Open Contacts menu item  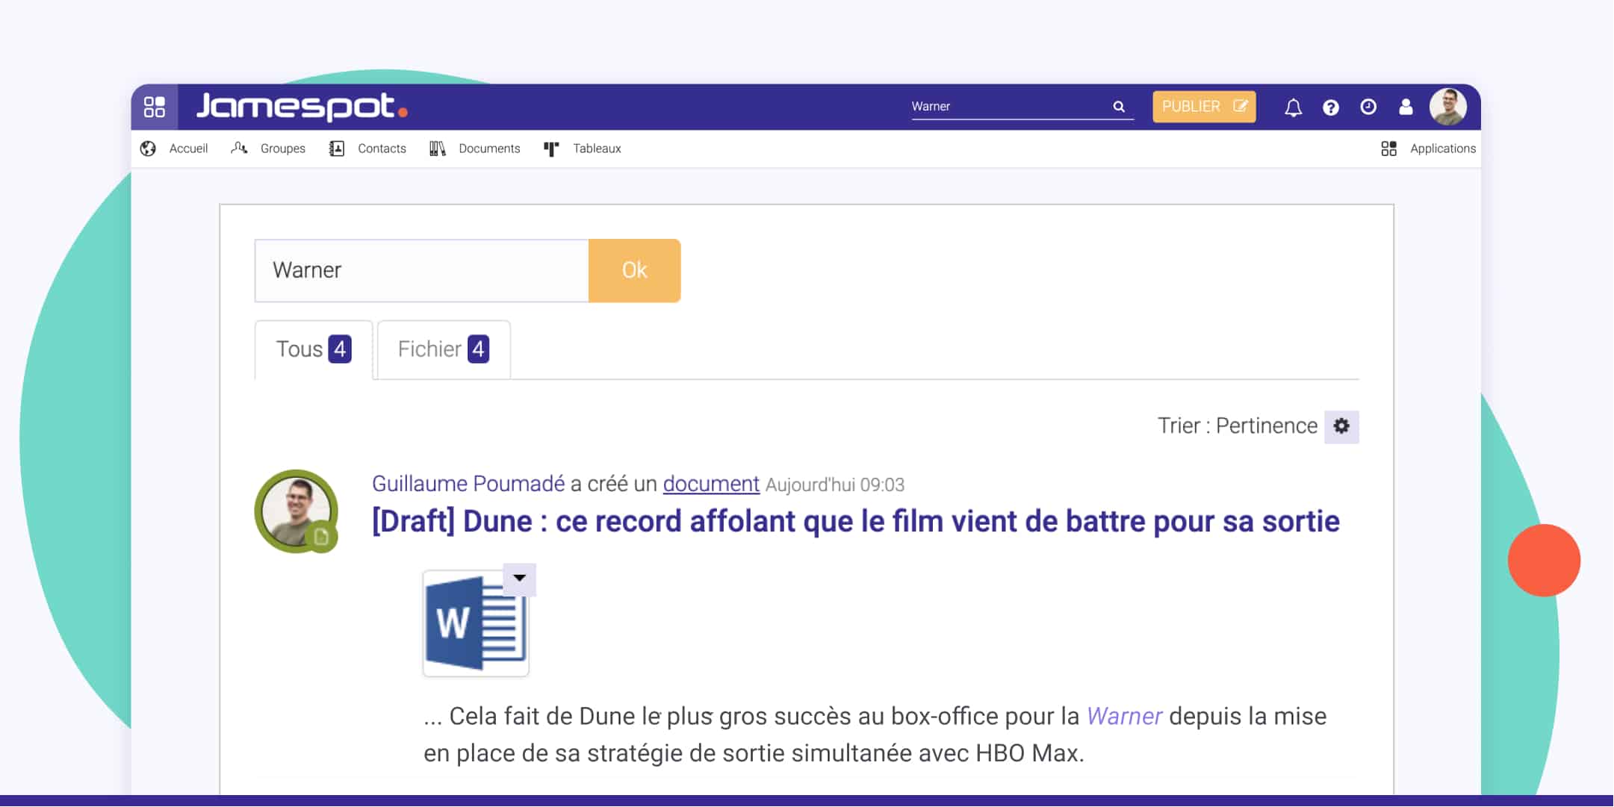pyautogui.click(x=382, y=149)
